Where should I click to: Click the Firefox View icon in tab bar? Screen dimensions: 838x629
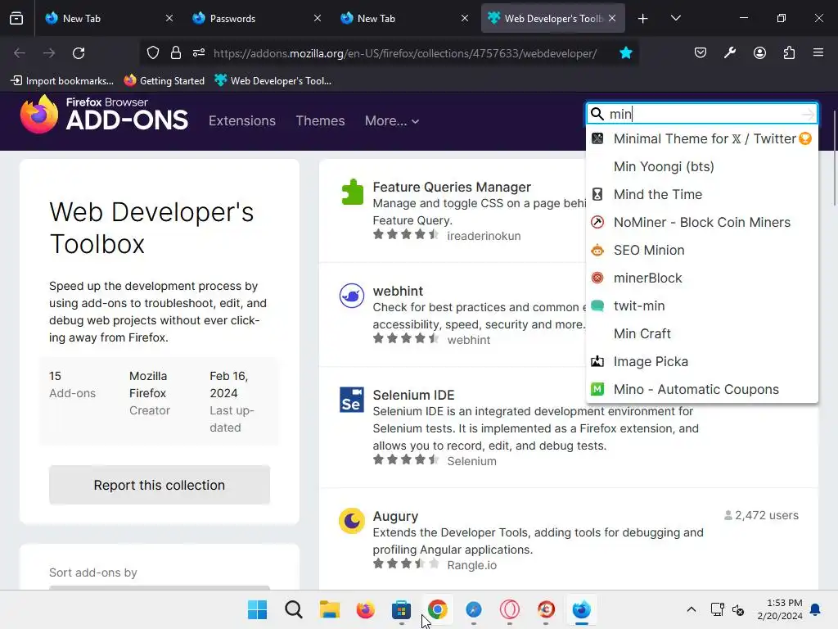click(16, 18)
